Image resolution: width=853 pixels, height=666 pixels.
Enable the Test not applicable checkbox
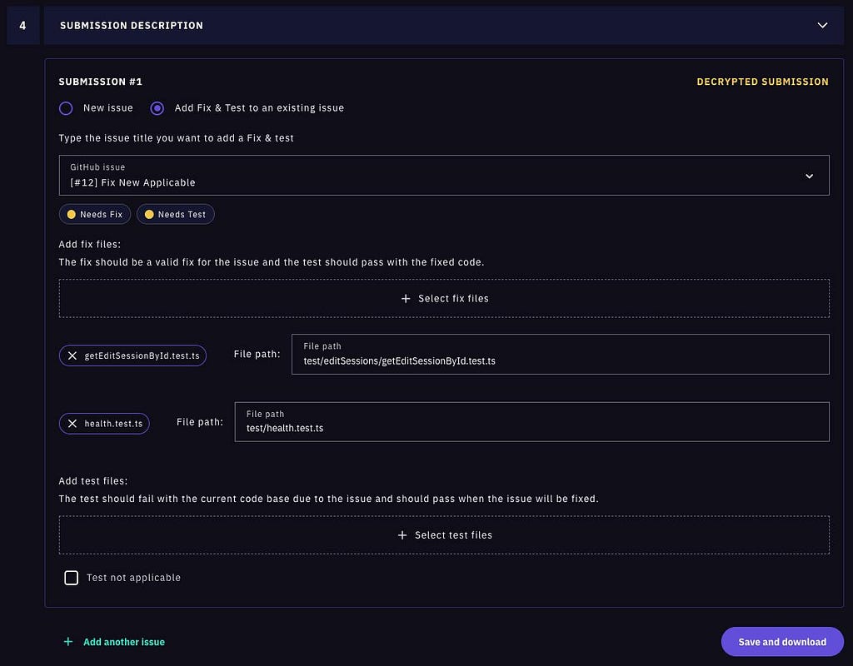[x=72, y=578]
